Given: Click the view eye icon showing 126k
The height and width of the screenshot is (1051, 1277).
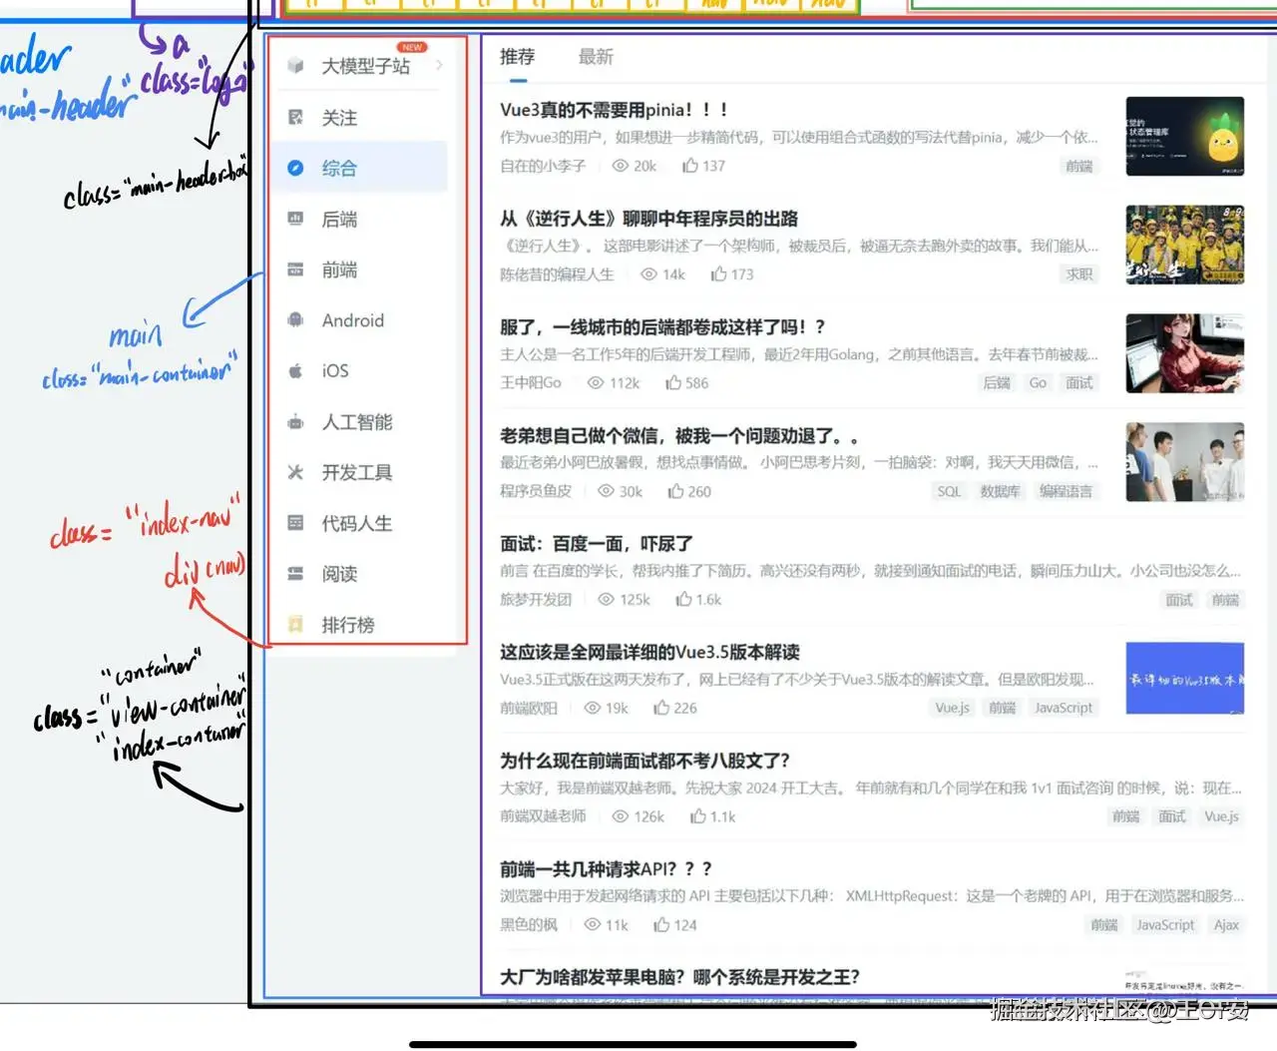Looking at the screenshot, I should click(620, 816).
